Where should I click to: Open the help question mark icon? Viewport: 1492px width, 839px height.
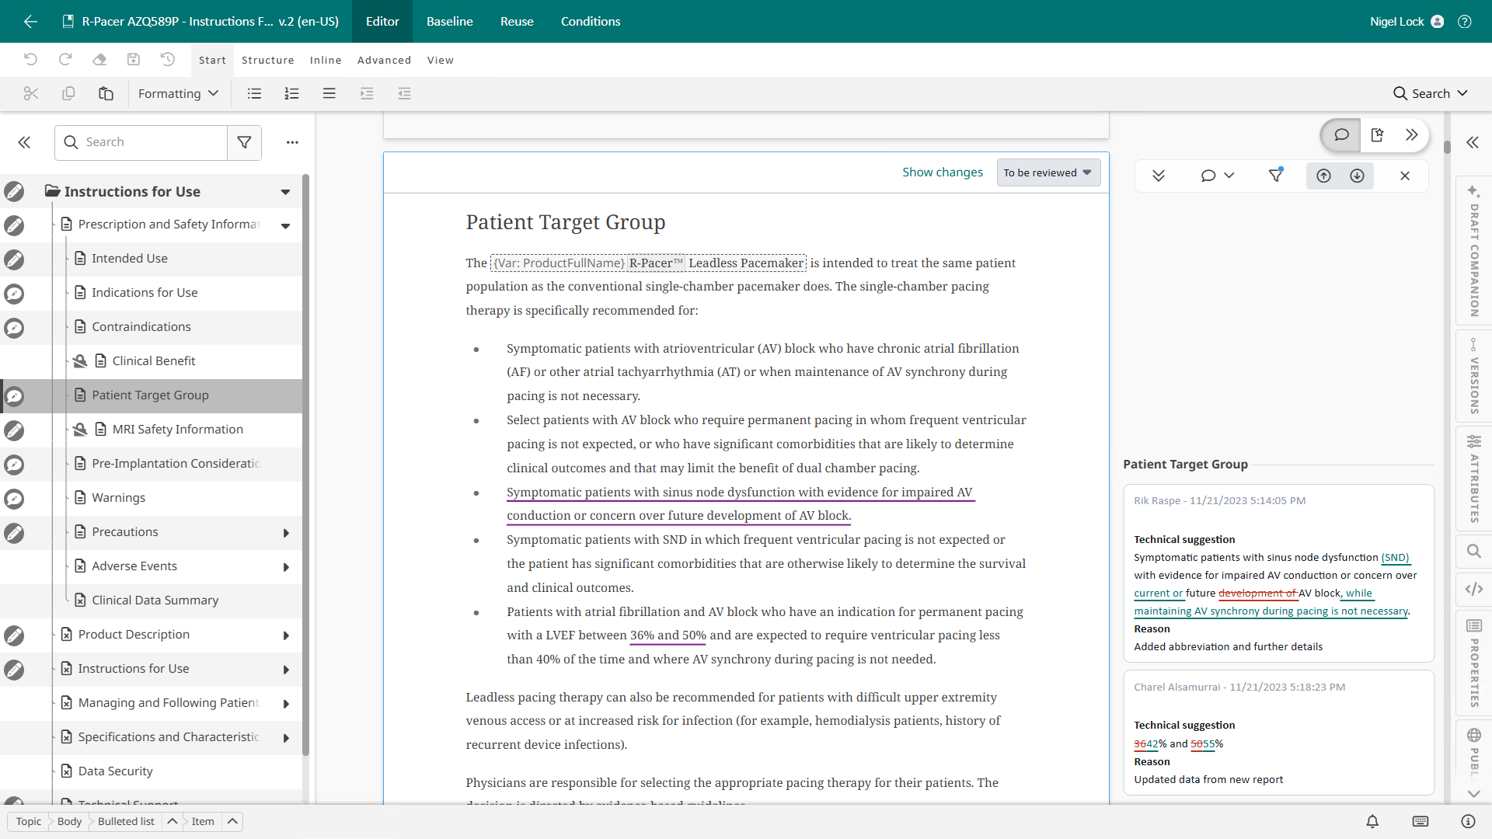click(x=1465, y=21)
